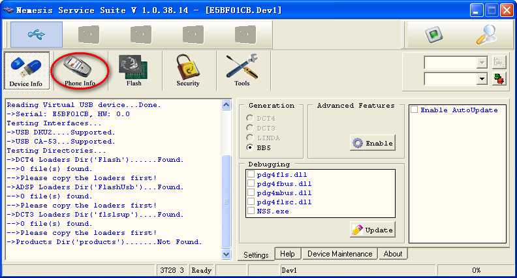Screen dimensions: 517x278
Task: Close the Nemesis Service Suite window
Action: (x=507, y=10)
